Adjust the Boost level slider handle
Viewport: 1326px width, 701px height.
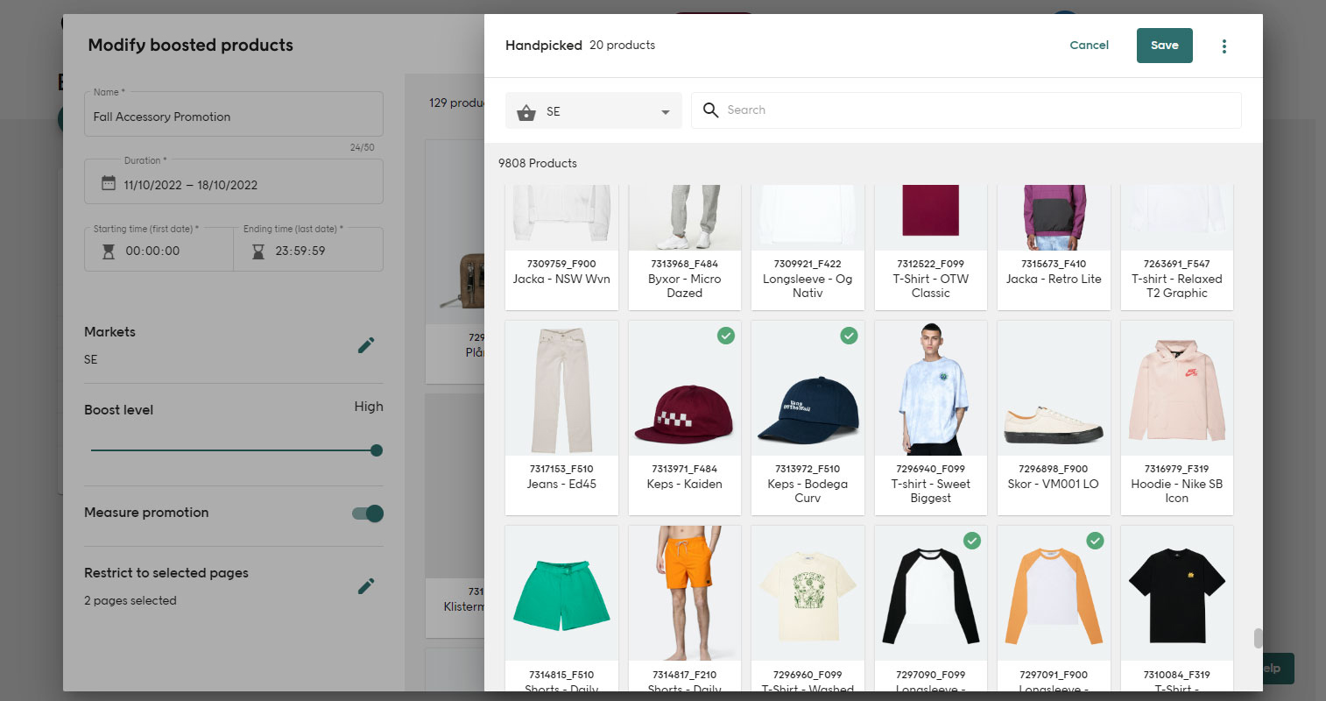[x=377, y=450]
